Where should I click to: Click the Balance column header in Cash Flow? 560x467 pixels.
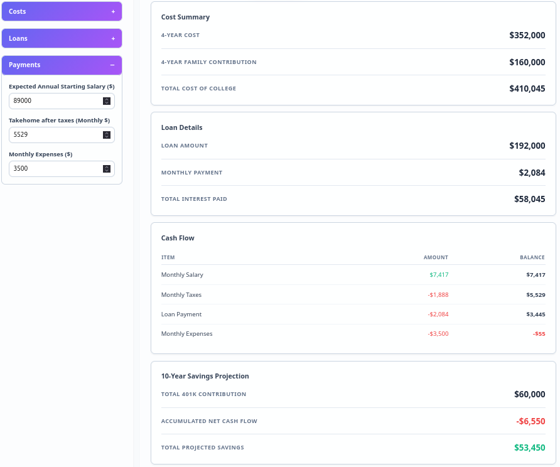coord(532,257)
